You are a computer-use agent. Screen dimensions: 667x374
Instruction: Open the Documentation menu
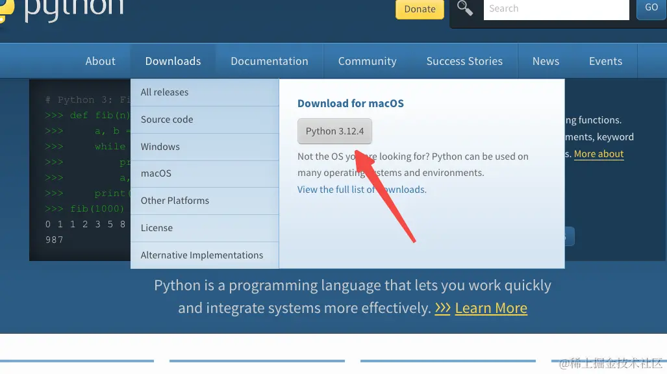(269, 60)
